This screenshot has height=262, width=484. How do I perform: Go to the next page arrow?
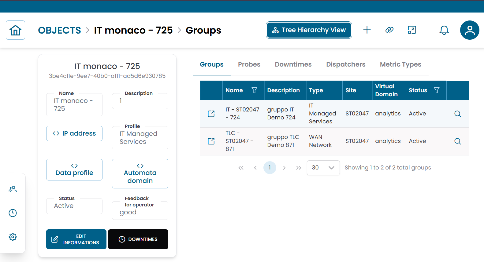(284, 168)
